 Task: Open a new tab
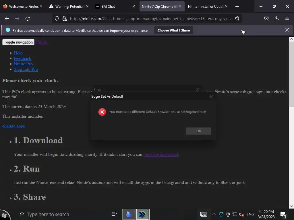237,7
